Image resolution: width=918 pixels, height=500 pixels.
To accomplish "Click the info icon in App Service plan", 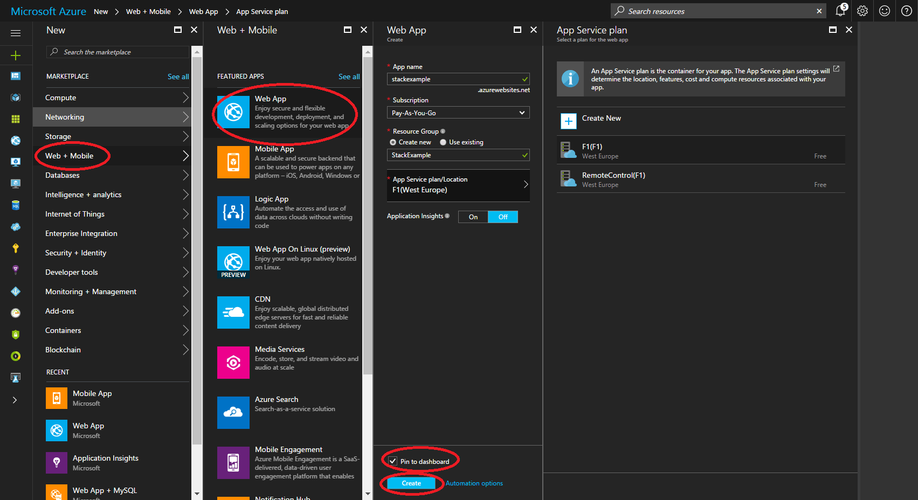I will pos(570,79).
